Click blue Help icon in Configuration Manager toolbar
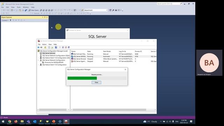 [x=56, y=47]
